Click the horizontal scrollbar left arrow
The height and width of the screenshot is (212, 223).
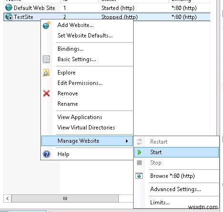point(7,198)
